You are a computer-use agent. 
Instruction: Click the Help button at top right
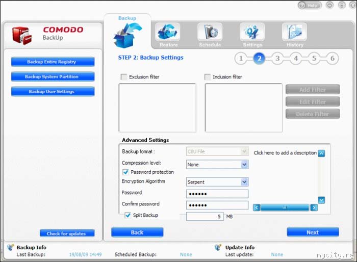click(310, 5)
